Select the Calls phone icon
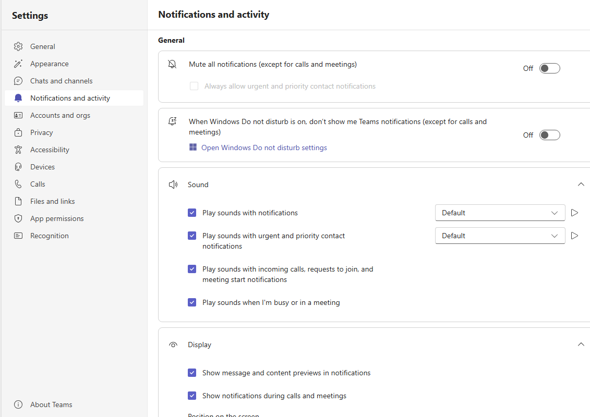 pos(18,183)
